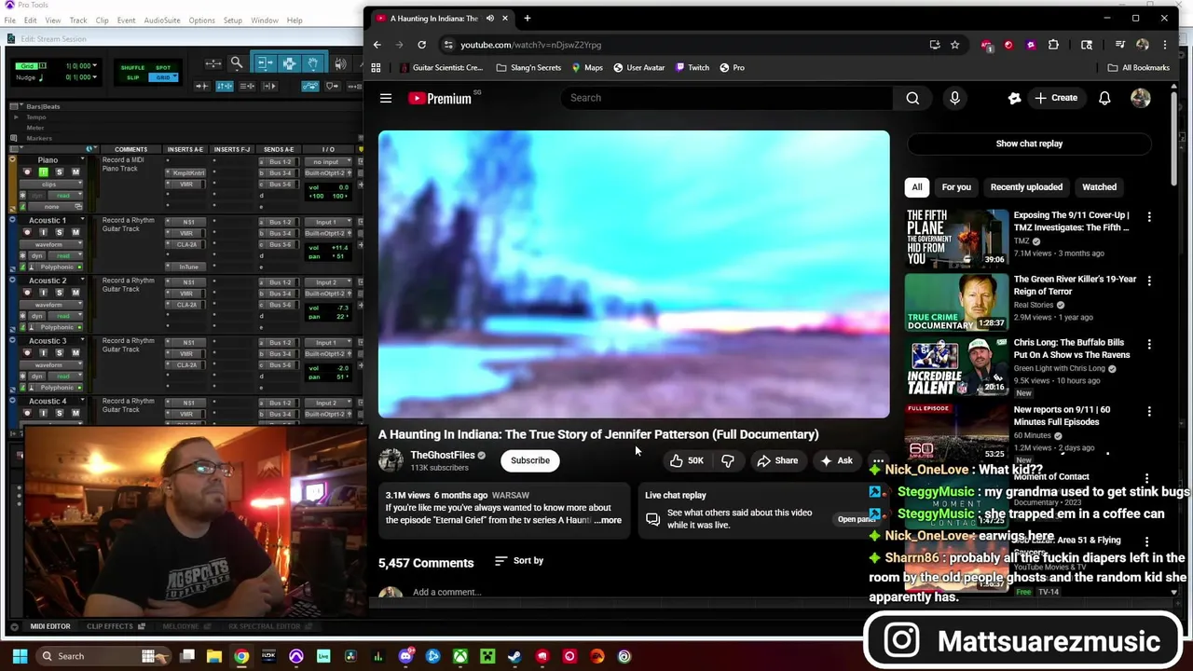Open Piano 'no input' selector
This screenshot has height=671, width=1193.
(x=328, y=162)
